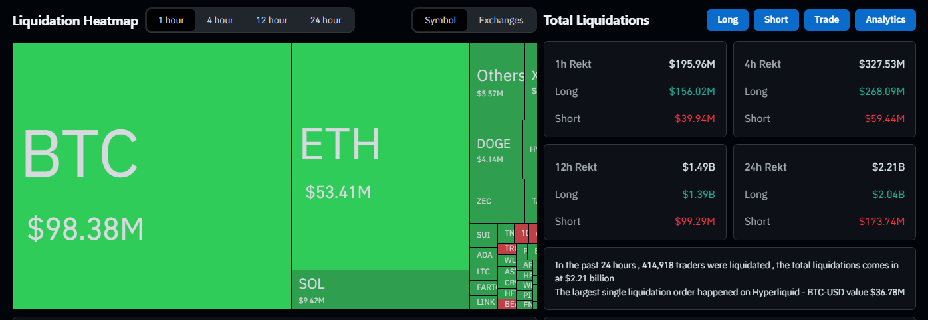Image resolution: width=928 pixels, height=320 pixels.
Task: Click the ADA heatmap tile
Action: point(484,255)
